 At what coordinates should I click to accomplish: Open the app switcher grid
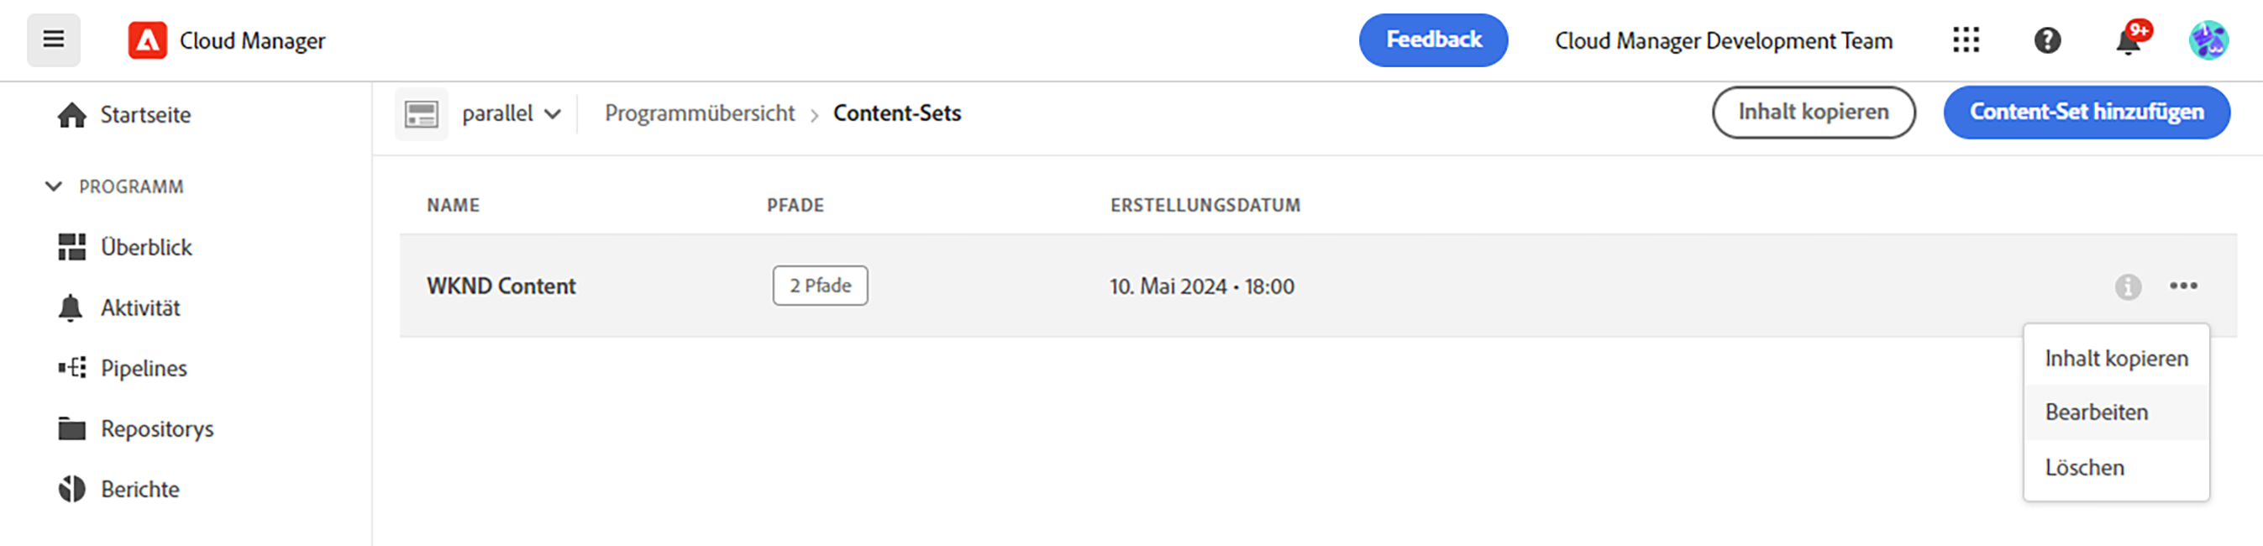[1965, 40]
